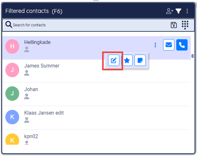Mark Hellingkade as favorite with star icon
197x156 pixels.
tap(127, 61)
